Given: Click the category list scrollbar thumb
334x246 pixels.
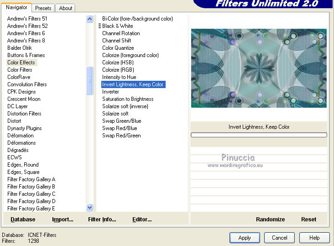Looking at the screenshot, I should (x=90, y=80).
